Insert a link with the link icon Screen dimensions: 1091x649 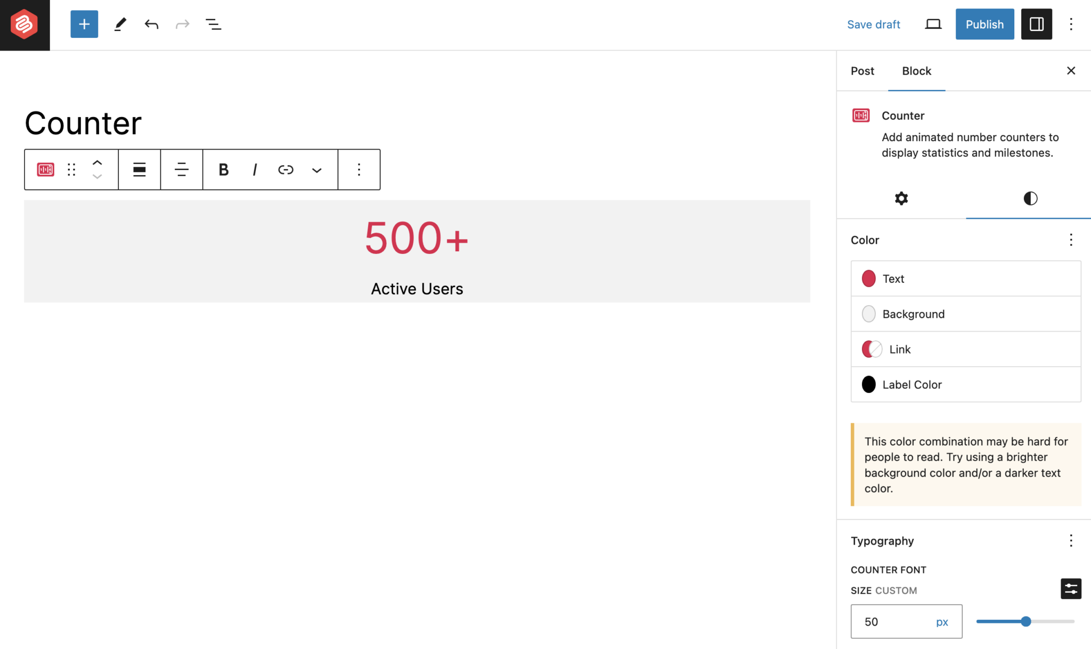(286, 169)
